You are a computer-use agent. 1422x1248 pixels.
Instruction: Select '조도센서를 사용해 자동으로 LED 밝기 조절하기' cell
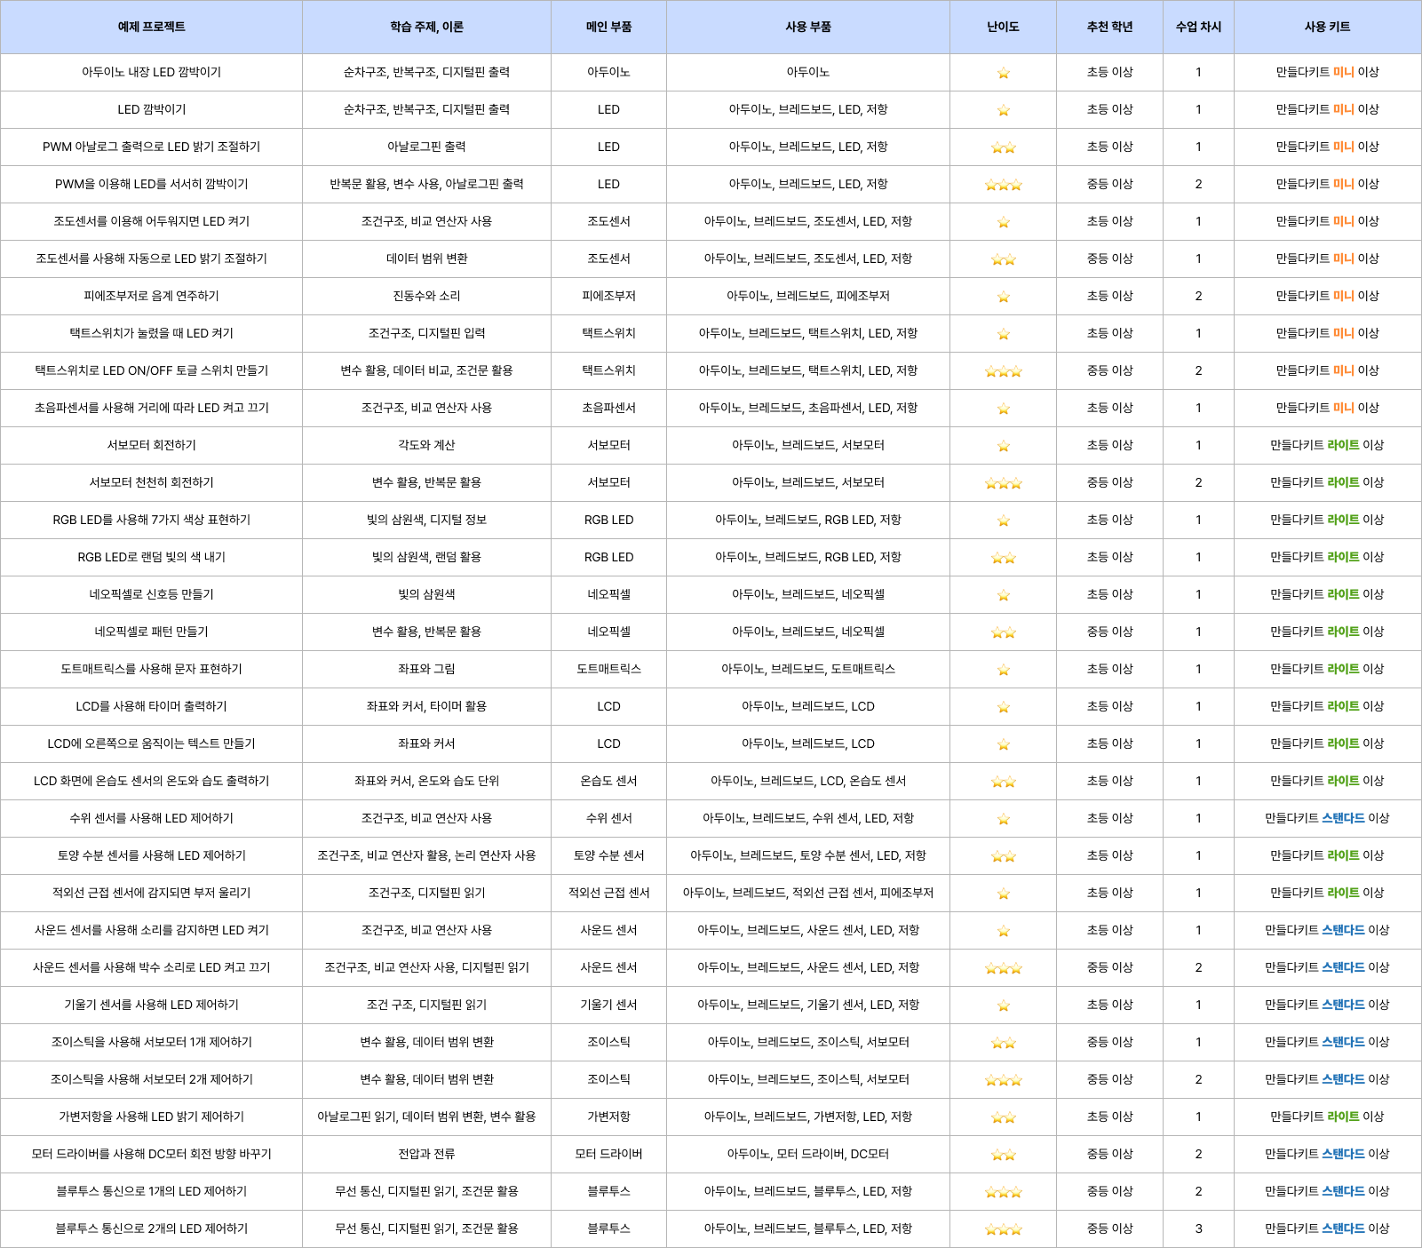click(151, 258)
